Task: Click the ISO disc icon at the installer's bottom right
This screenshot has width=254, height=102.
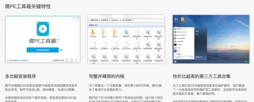Action: (76, 60)
